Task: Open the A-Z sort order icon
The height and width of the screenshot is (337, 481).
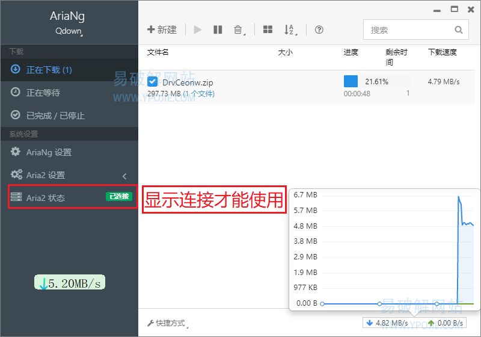Action: (290, 29)
